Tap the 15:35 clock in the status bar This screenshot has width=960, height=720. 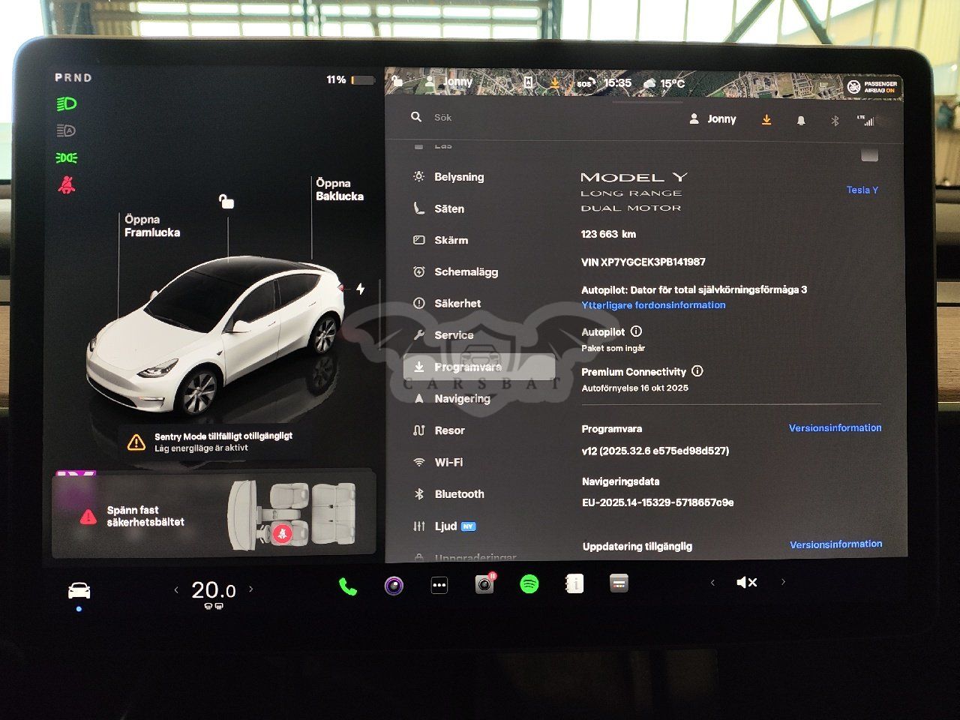point(617,83)
